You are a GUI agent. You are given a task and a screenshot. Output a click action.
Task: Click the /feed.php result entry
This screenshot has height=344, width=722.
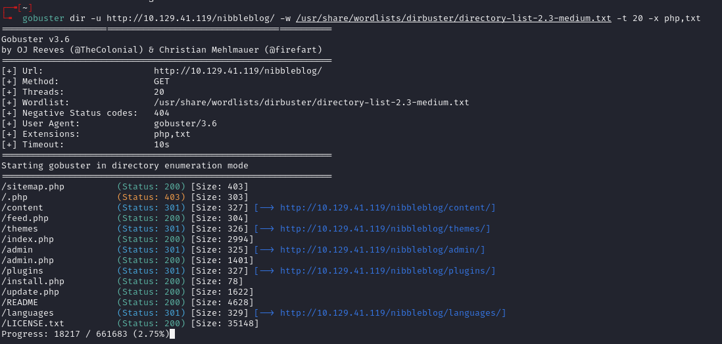tap(25, 218)
